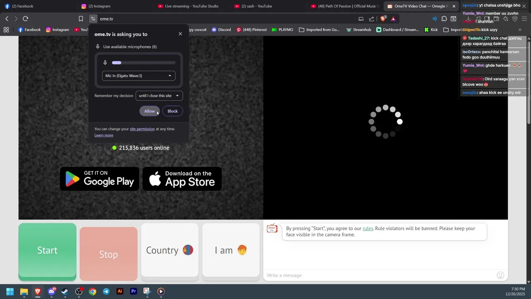The height and width of the screenshot is (299, 531).
Task: Switch to Live streaming YouTube Studio tab
Action: pos(192,6)
